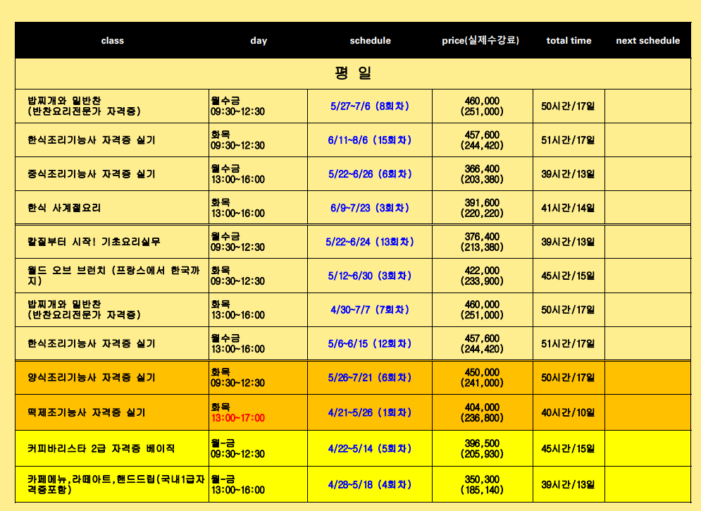
Task: Click the 평일 section heading row
Action: [x=353, y=73]
